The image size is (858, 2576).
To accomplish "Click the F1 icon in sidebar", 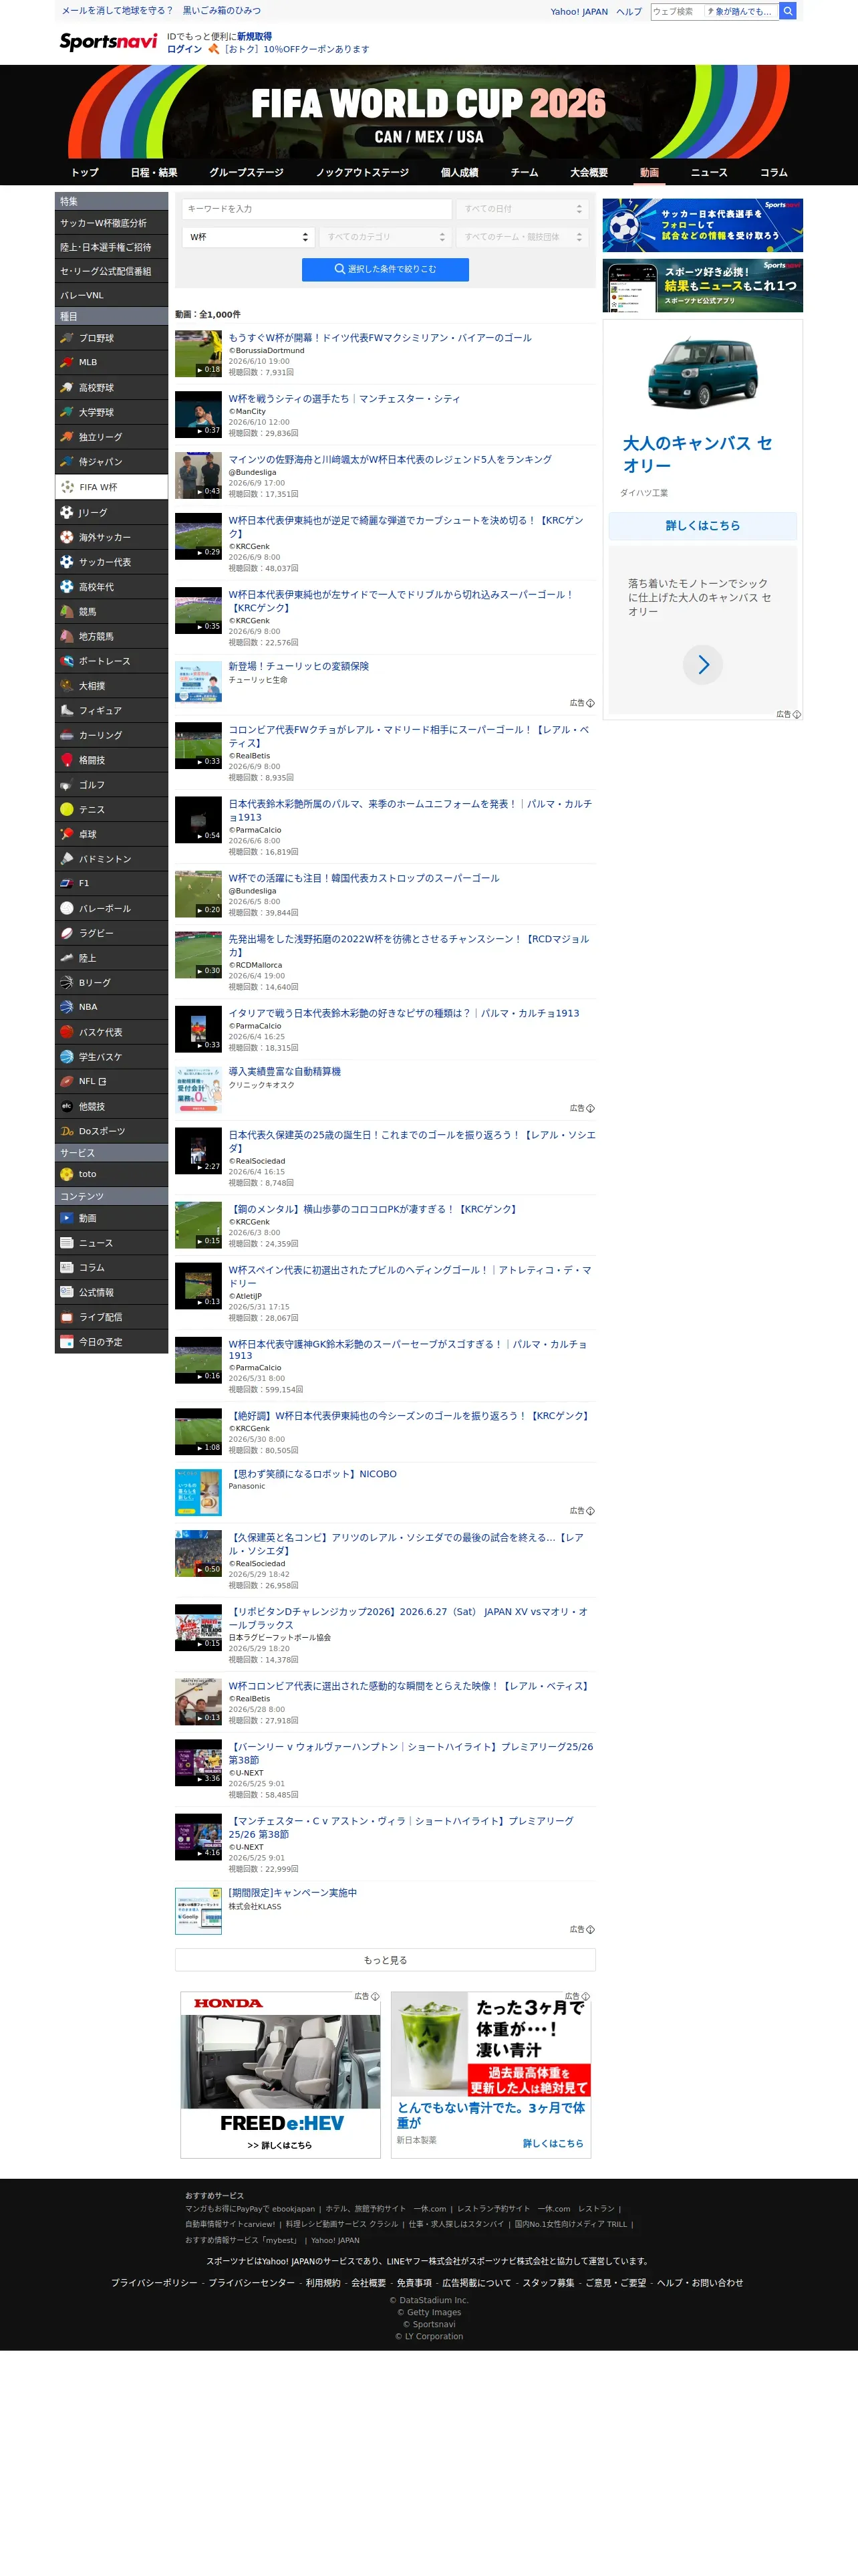I will click(x=67, y=883).
